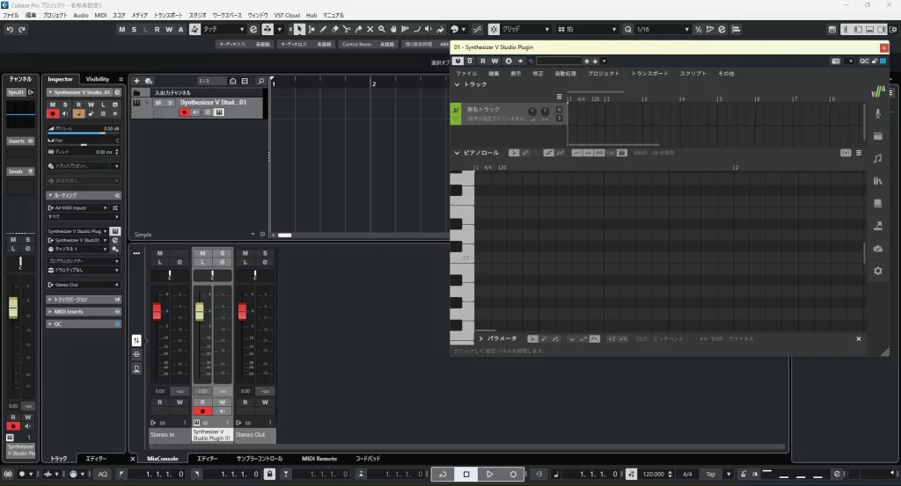
Task: Select the Draw pencil tool in Cubase toolbar
Action: (x=323, y=29)
